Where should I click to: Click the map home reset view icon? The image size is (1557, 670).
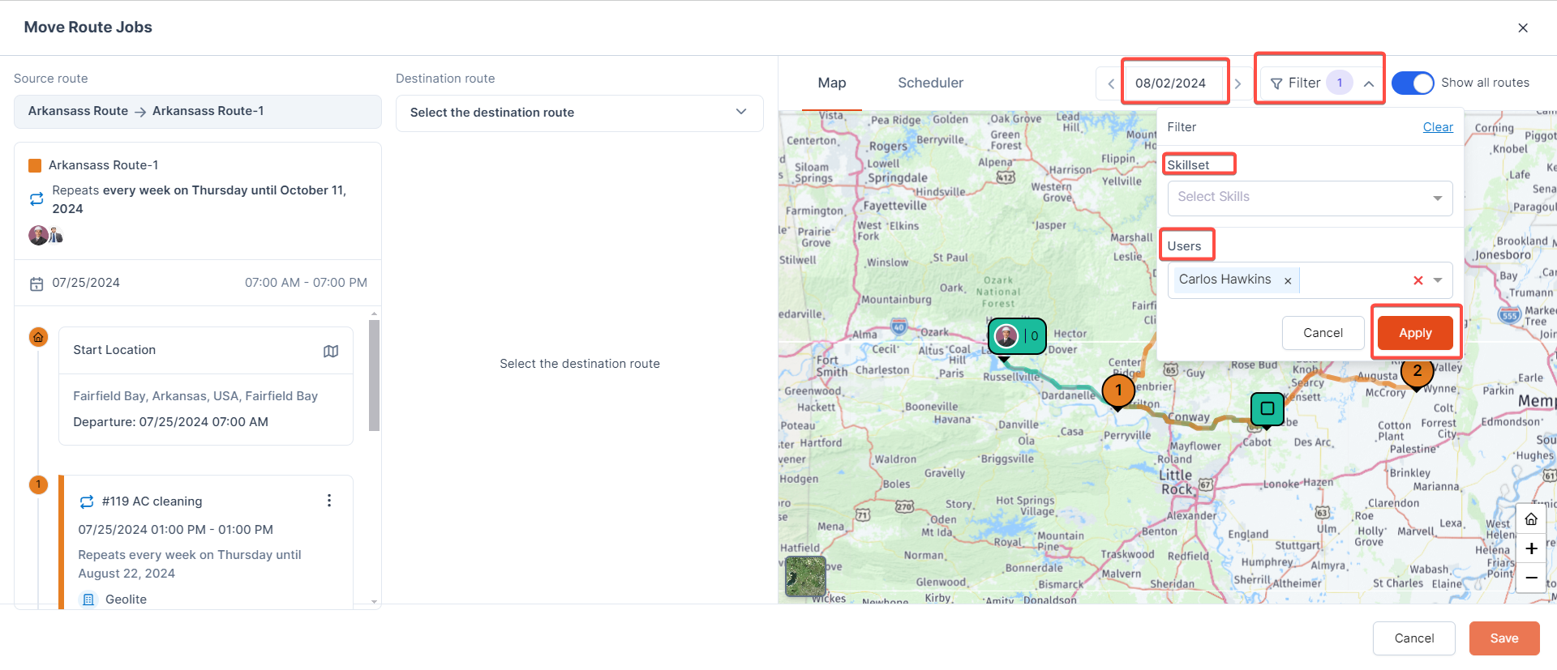tap(1531, 519)
